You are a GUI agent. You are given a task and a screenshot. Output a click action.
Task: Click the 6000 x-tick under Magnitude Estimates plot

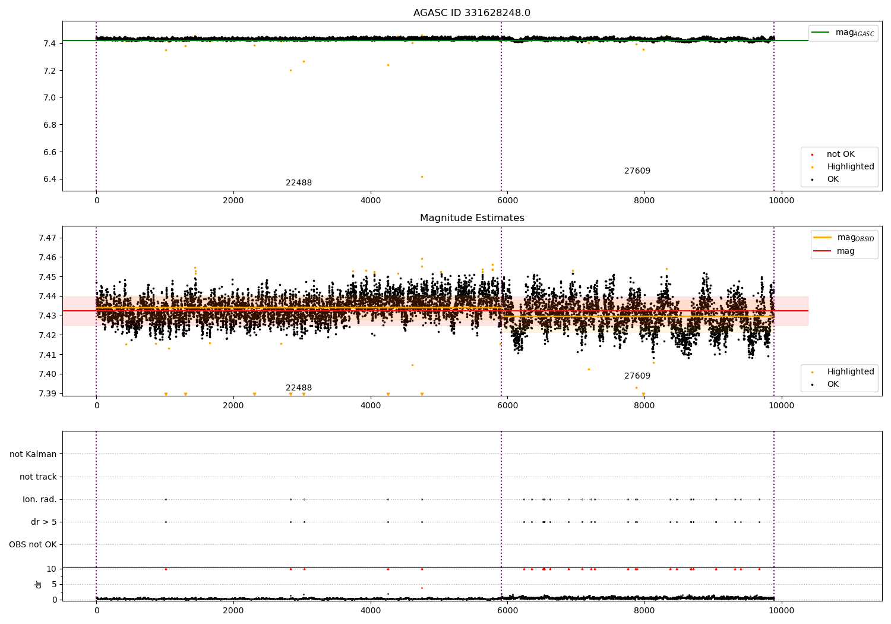pos(507,406)
